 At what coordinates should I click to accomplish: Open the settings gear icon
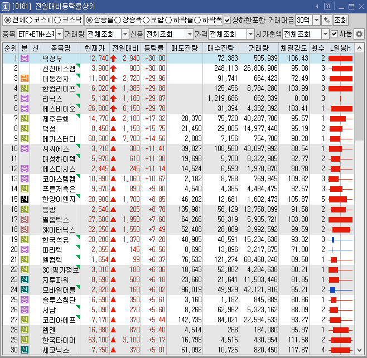coord(359,34)
